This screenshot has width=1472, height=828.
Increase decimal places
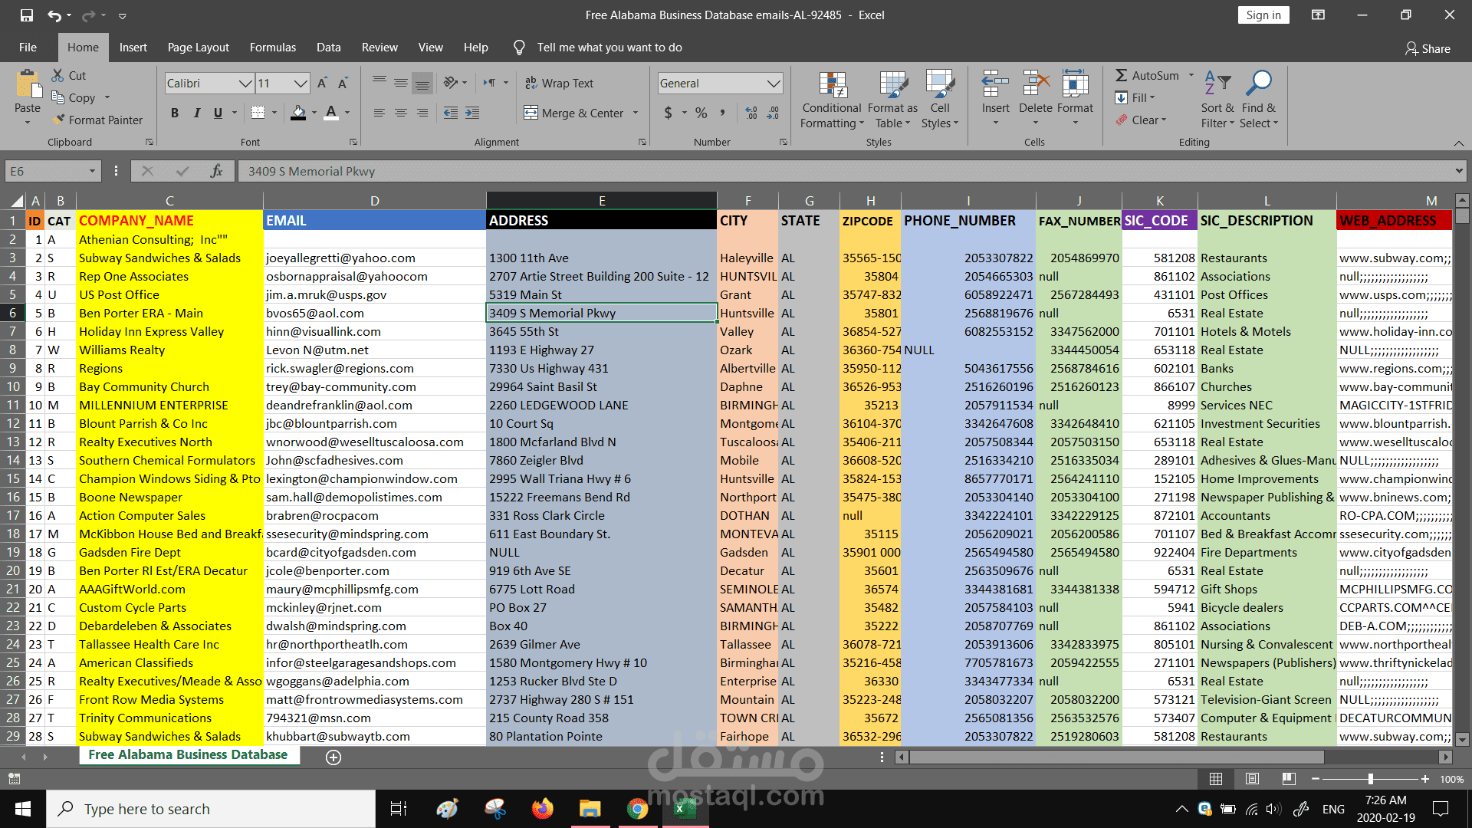(751, 113)
